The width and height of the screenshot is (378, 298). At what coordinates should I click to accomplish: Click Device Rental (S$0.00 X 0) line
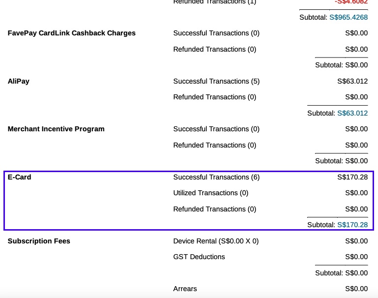271,241
